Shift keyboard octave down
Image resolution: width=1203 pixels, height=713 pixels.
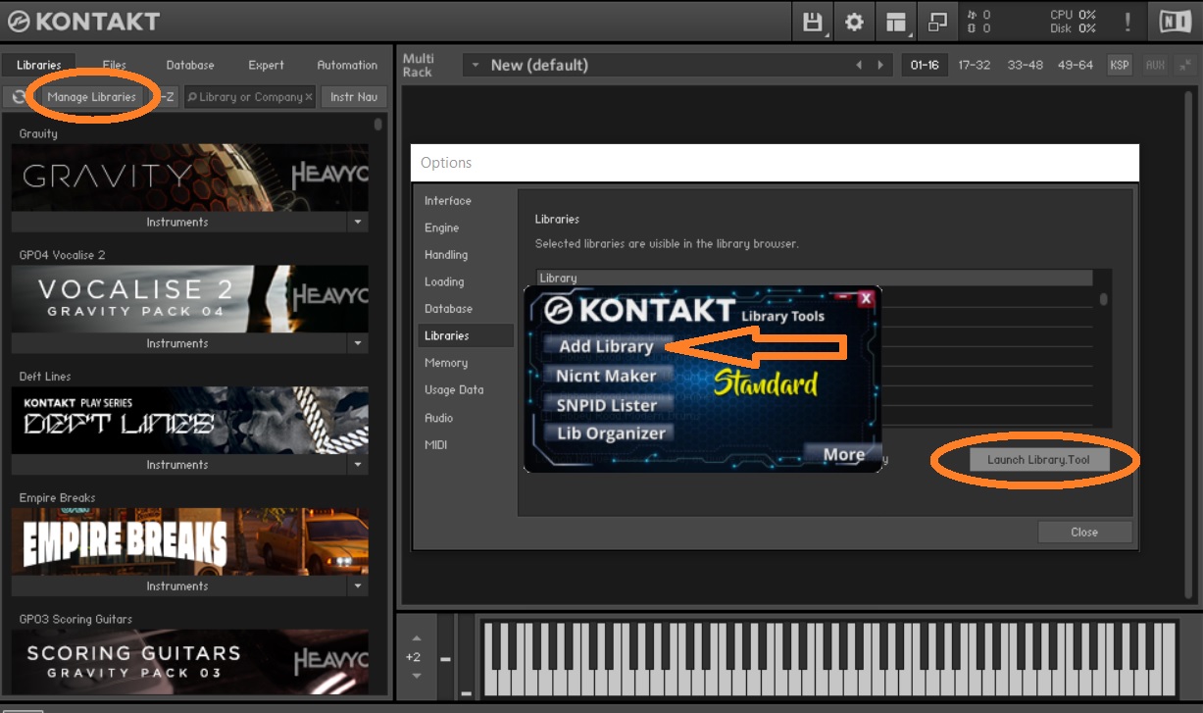[417, 676]
